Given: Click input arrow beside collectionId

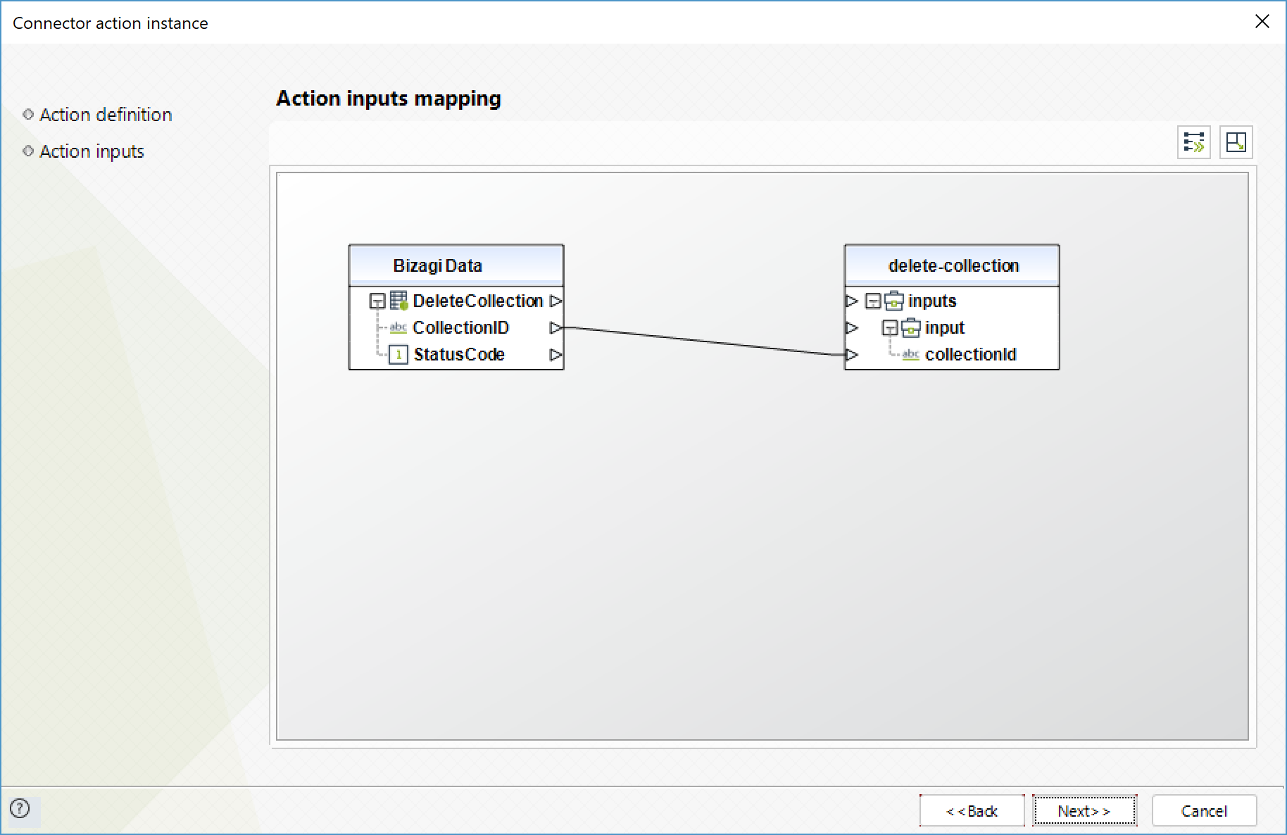Looking at the screenshot, I should tap(852, 354).
